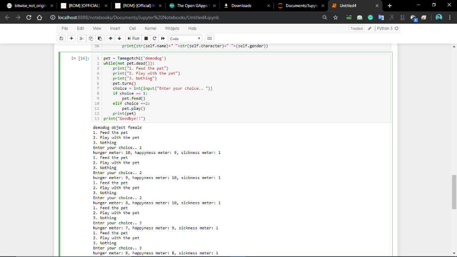Interrupt the kernel with the stop icon
This screenshot has height=257, width=457.
coord(146,38)
